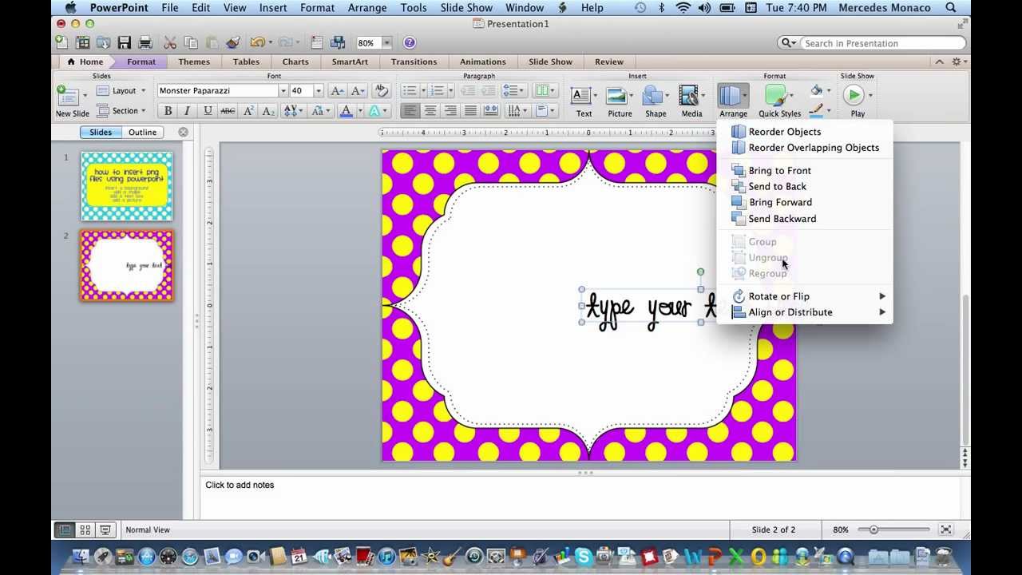This screenshot has width=1022, height=575.
Task: Switch to Slide Sorter view icon
Action: click(85, 529)
